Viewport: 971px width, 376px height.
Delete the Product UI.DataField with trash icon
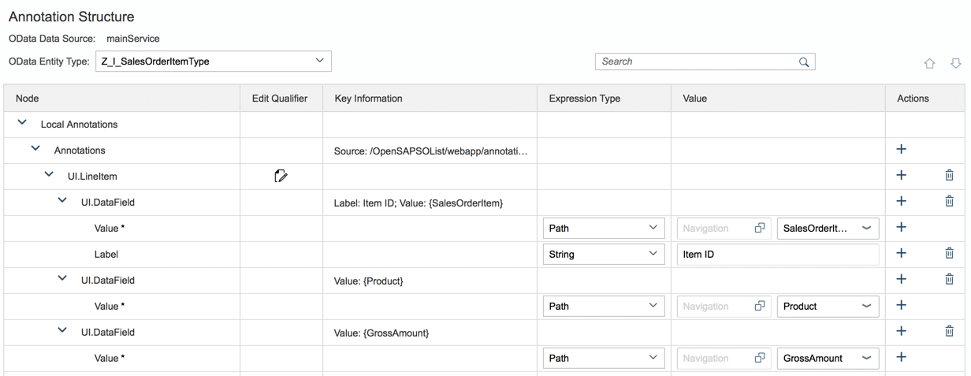(x=949, y=280)
